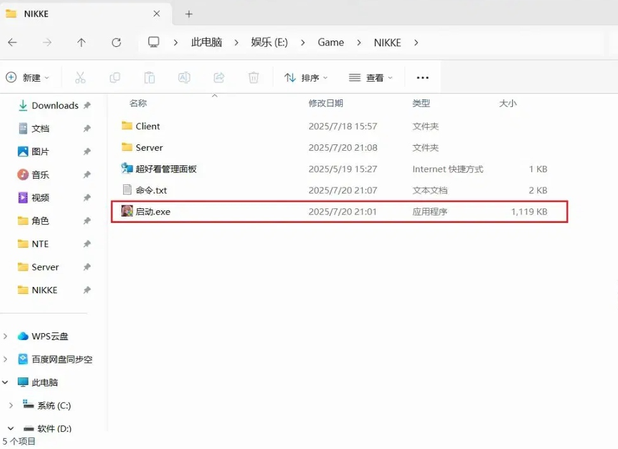Viewport: 618px width, 449px height.
Task: Click 此电脑 in the address breadcrumb
Action: pyautogui.click(x=206, y=42)
